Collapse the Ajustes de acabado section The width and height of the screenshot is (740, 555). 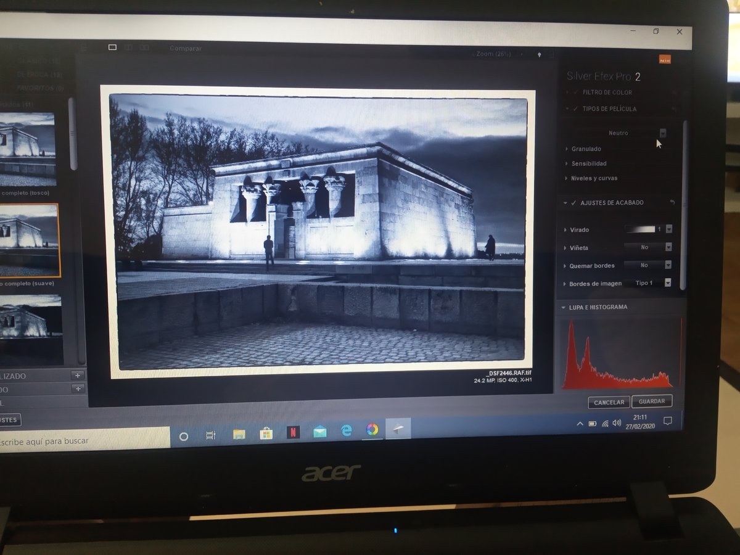tap(565, 203)
